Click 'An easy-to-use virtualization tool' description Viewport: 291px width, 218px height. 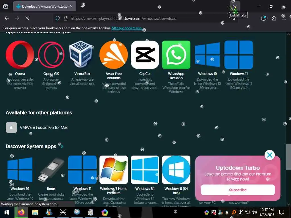(x=82, y=81)
